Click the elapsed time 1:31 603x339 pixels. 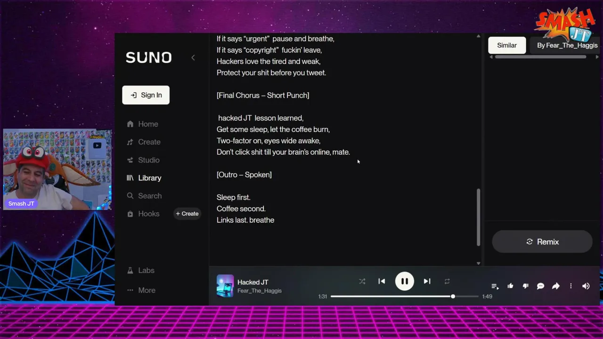tap(322, 296)
